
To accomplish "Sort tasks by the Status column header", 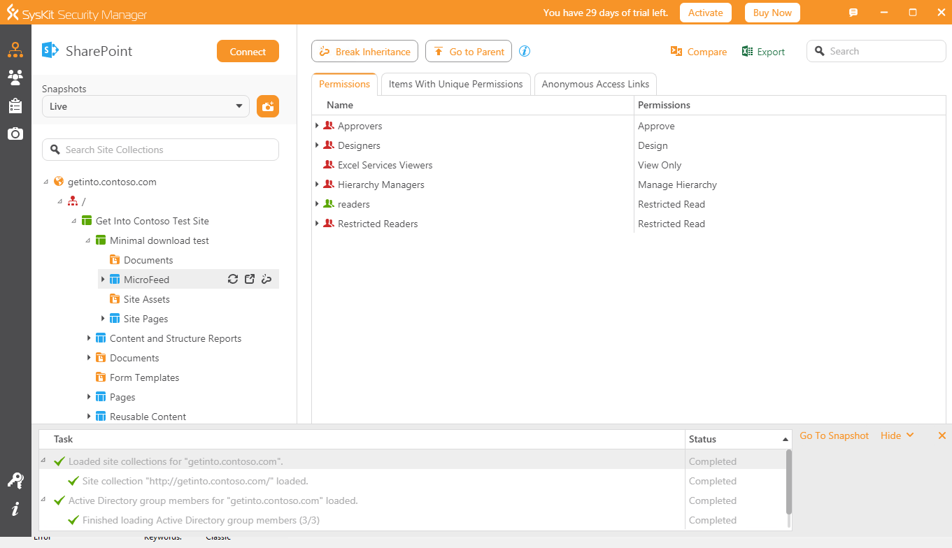I will (738, 439).
